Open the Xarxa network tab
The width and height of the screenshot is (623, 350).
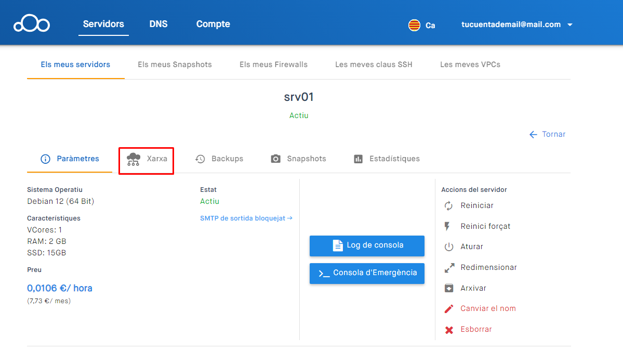(147, 159)
